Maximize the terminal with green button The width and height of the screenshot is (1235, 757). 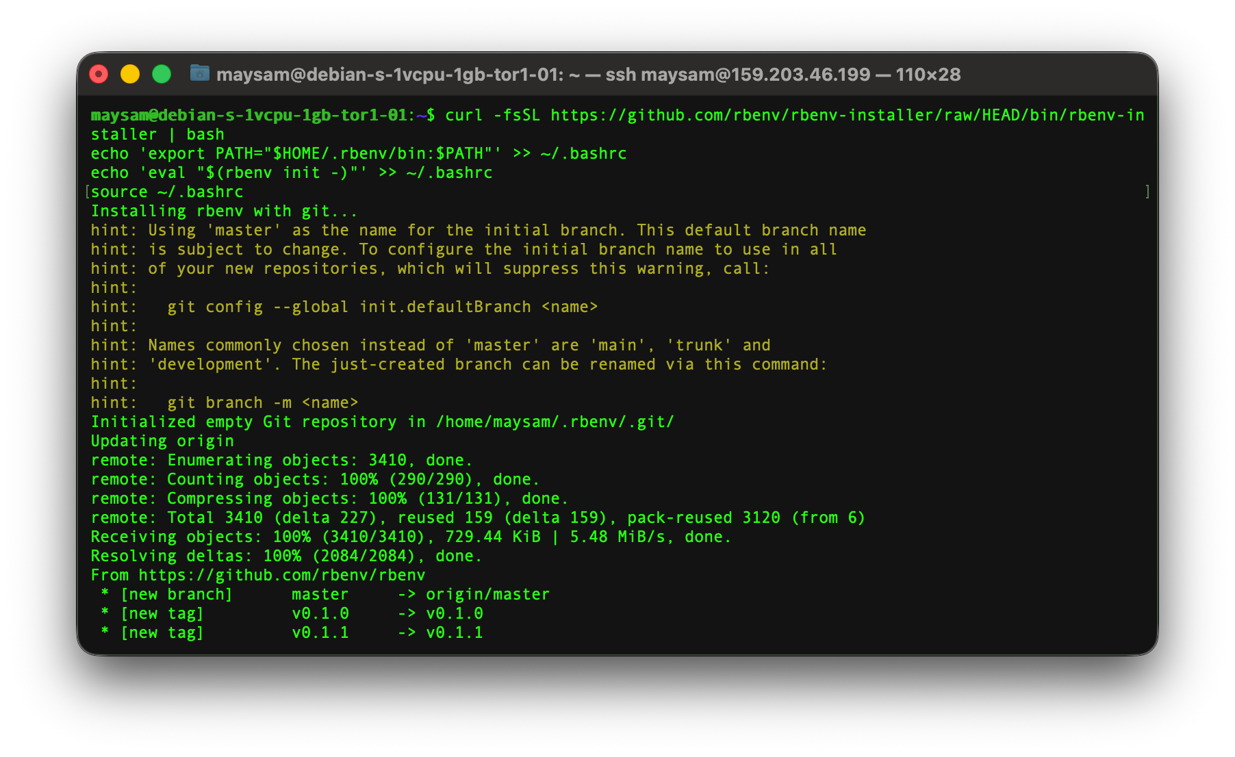tap(162, 74)
